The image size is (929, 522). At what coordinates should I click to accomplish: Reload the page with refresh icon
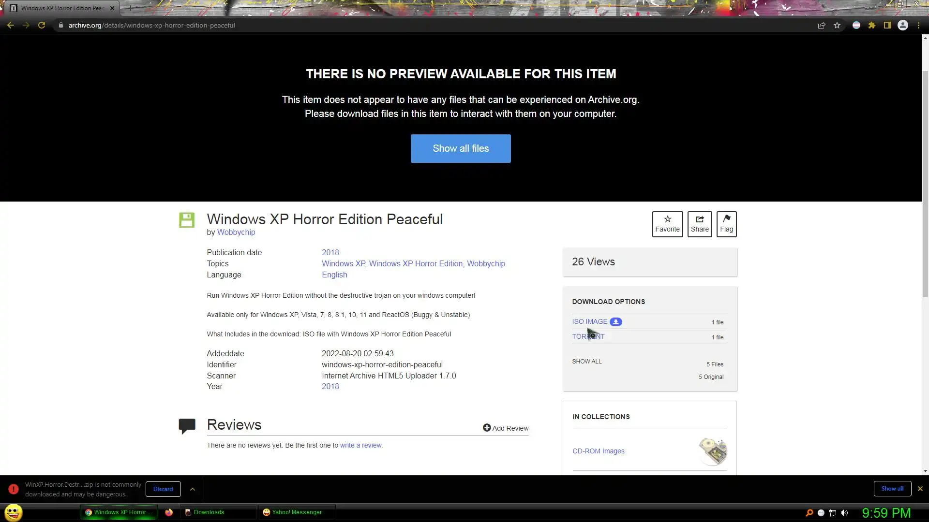pyautogui.click(x=42, y=25)
